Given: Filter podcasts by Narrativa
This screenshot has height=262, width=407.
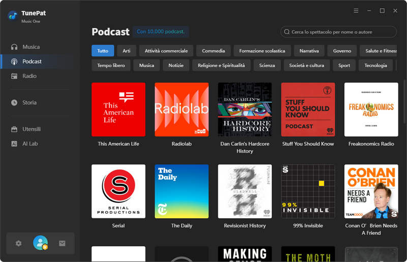Looking at the screenshot, I should (309, 51).
